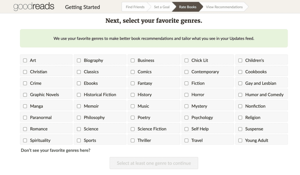
Task: Click the Getting Started heading
Action: click(82, 7)
